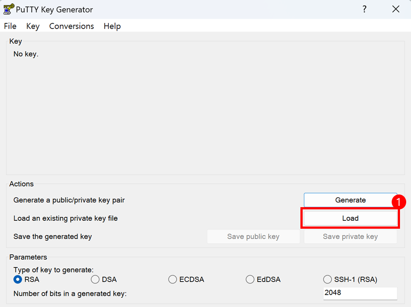Viewport: 411px width, 307px height.
Task: Click the Save public key button
Action: pos(253,237)
